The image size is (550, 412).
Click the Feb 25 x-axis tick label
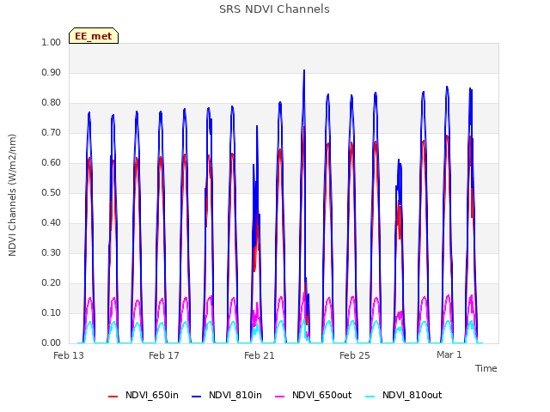pos(355,355)
